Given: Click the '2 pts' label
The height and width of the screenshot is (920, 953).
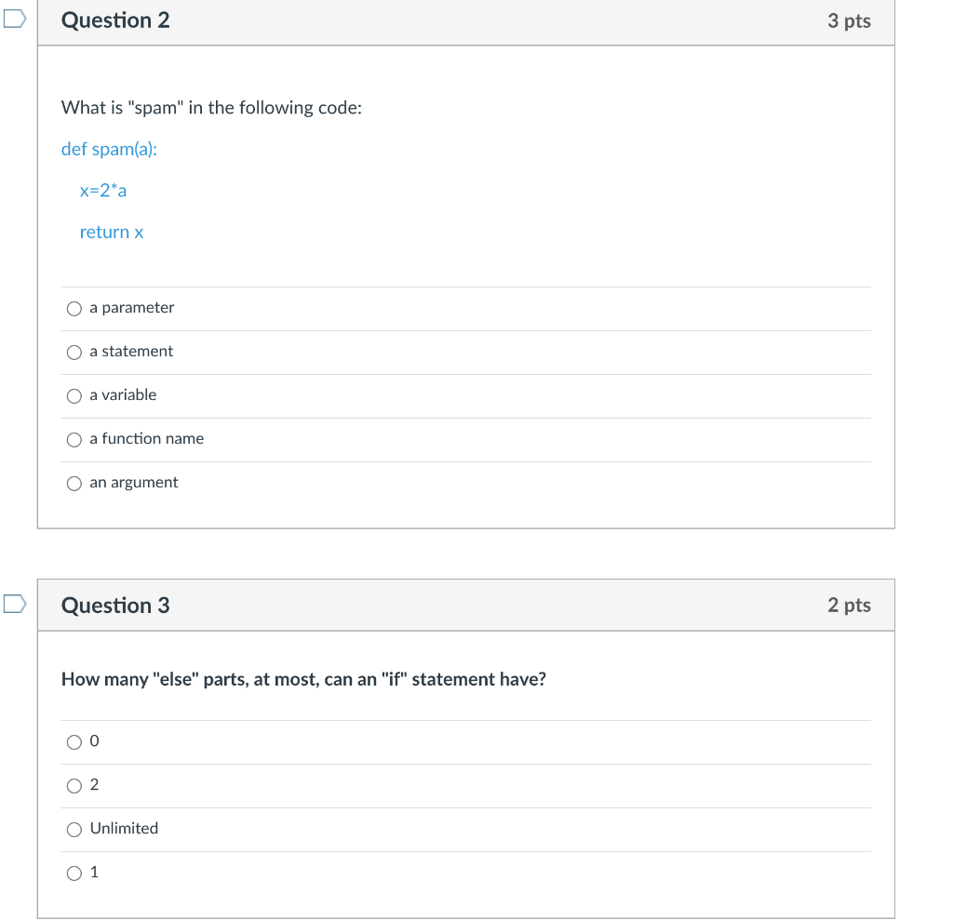Looking at the screenshot, I should 849,606.
